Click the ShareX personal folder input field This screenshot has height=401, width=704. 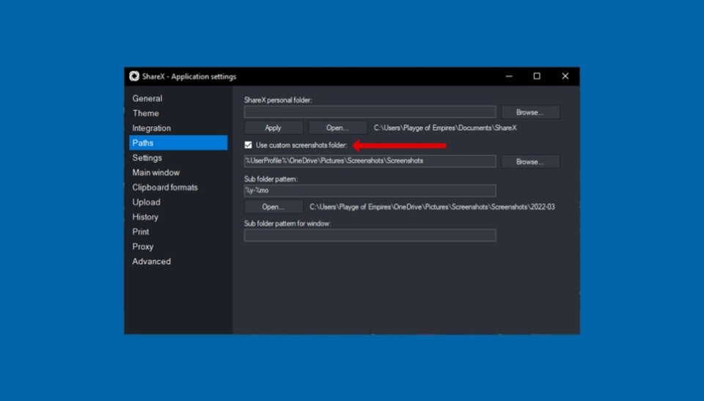pos(370,112)
